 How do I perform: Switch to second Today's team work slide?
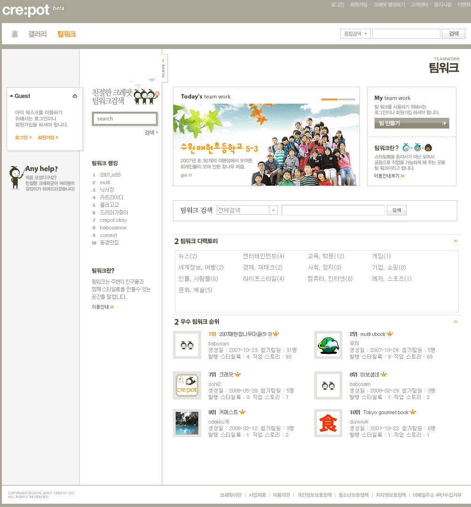click(347, 99)
